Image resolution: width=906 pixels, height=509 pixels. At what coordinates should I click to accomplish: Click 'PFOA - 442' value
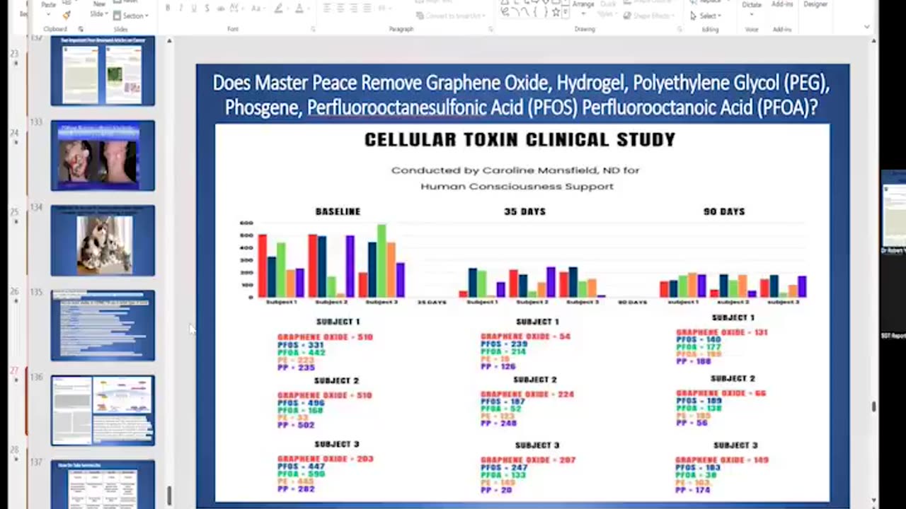point(302,353)
